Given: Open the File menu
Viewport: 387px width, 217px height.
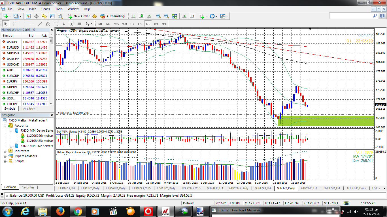Looking at the screenshot, I should coord(10,9).
